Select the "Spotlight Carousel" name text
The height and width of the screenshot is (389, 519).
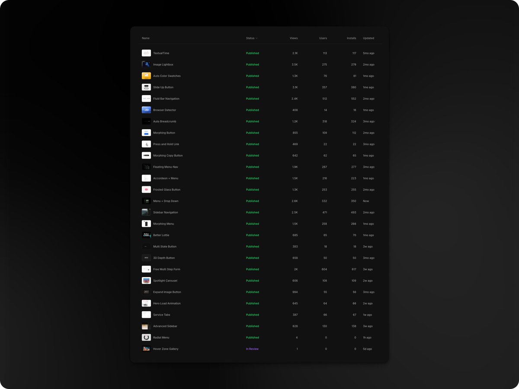pos(165,281)
